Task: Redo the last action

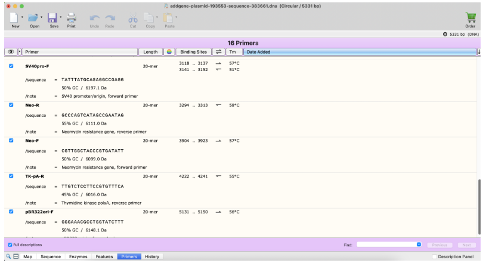Action: click(x=110, y=18)
